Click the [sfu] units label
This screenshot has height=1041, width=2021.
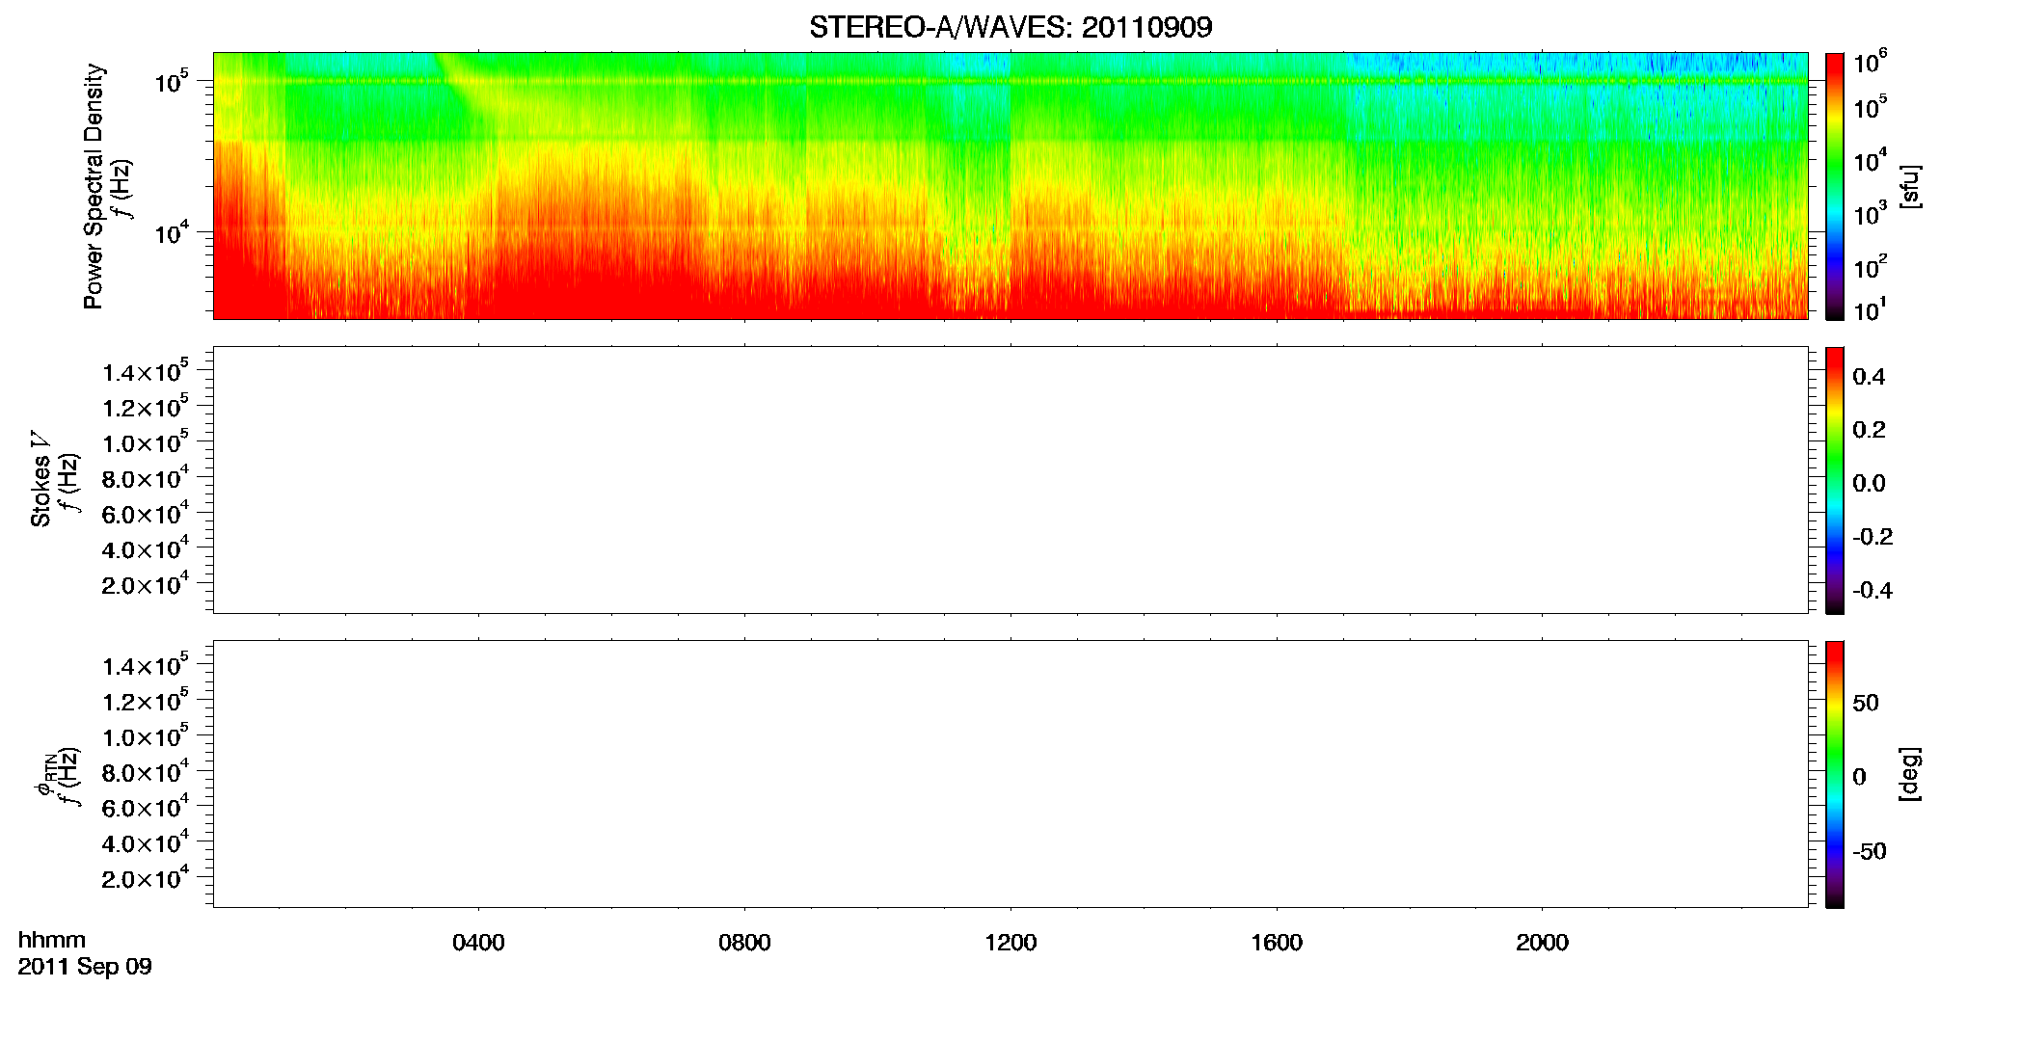coord(1910,186)
